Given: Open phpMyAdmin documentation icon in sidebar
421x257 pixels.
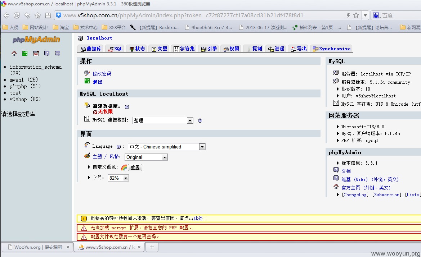Looking at the screenshot, I should pyautogui.click(x=47, y=54).
